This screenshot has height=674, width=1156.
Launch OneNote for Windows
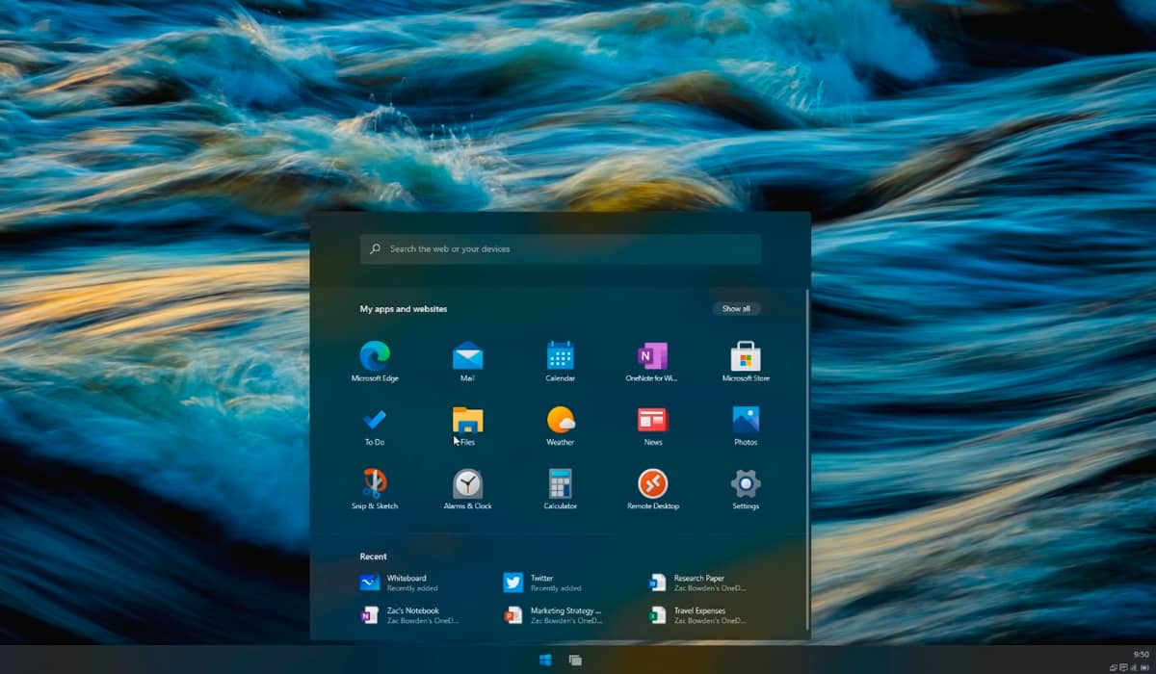point(652,356)
